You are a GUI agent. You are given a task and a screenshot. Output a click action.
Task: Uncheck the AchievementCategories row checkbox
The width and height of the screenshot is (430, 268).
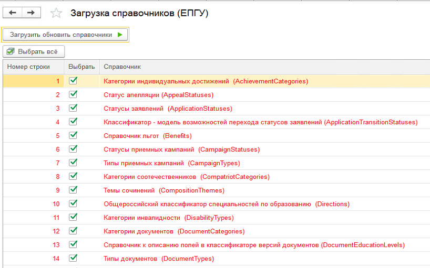coord(73,81)
